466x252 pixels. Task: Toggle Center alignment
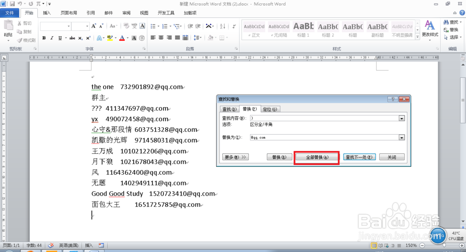161,38
